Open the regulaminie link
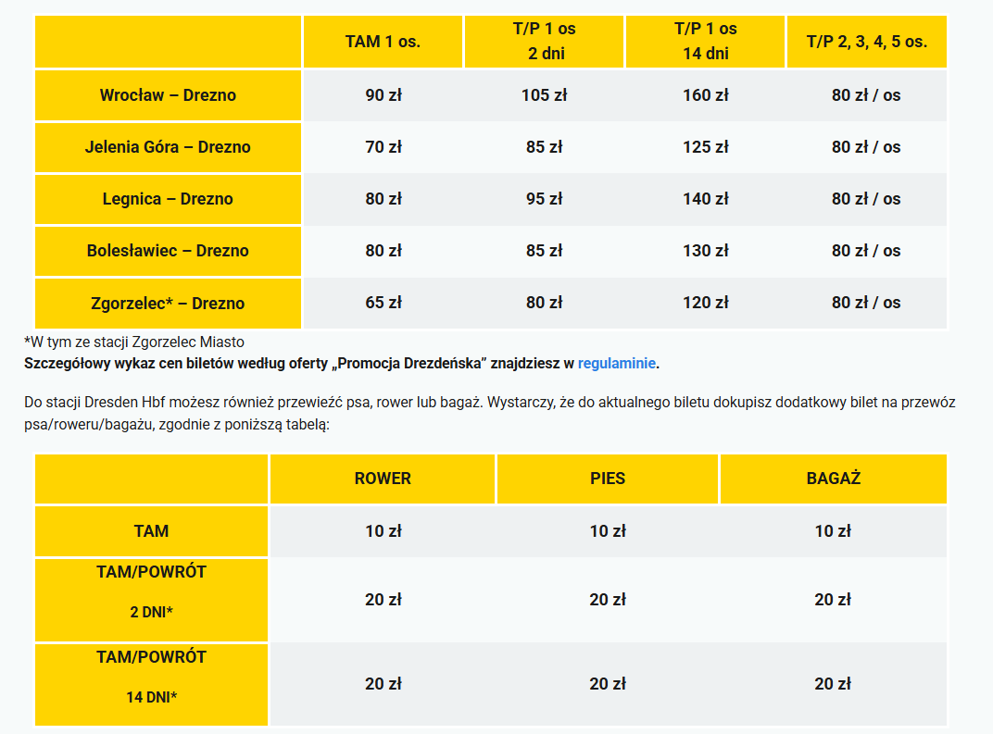Viewport: 993px width, 734px height. (617, 363)
